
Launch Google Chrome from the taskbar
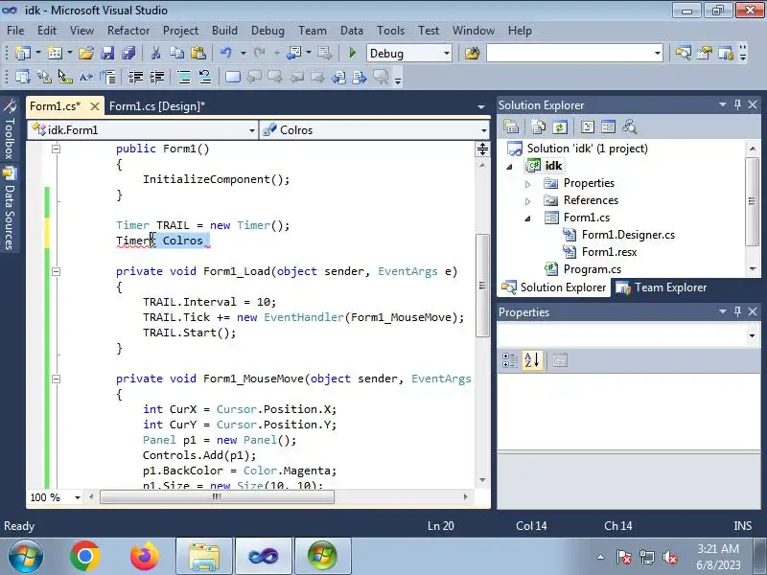coord(84,557)
